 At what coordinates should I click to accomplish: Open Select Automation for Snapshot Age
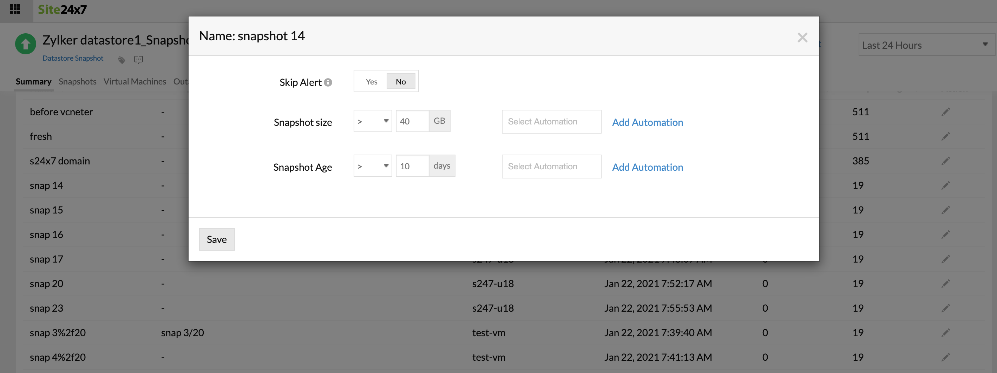pyautogui.click(x=551, y=167)
